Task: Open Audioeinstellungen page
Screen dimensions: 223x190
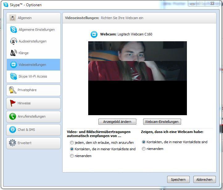Action: pos(33,41)
